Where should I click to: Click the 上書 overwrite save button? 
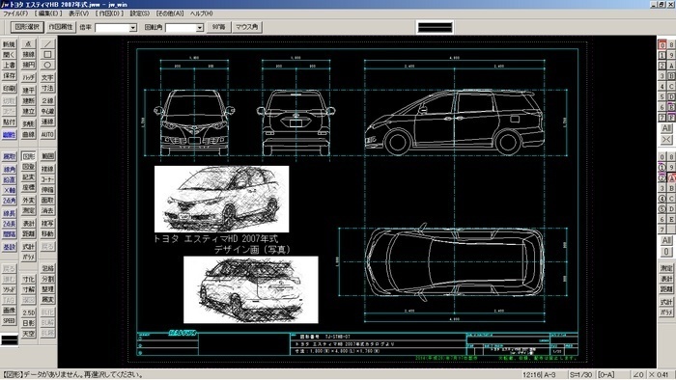point(9,66)
